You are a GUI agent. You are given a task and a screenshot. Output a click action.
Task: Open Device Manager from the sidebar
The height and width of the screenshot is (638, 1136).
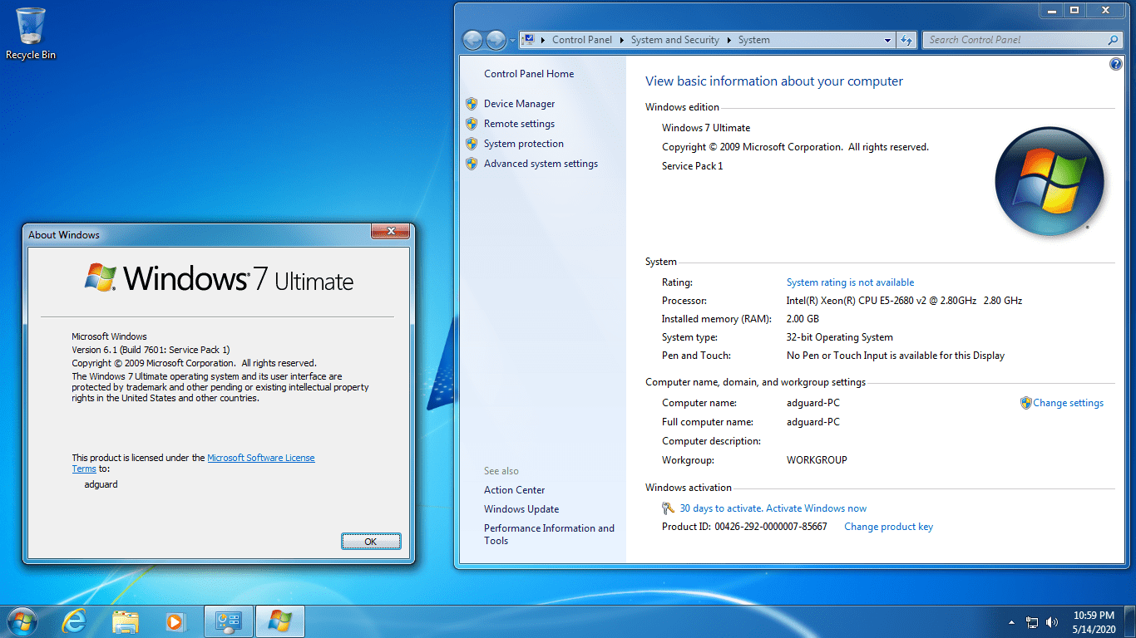pyautogui.click(x=519, y=104)
